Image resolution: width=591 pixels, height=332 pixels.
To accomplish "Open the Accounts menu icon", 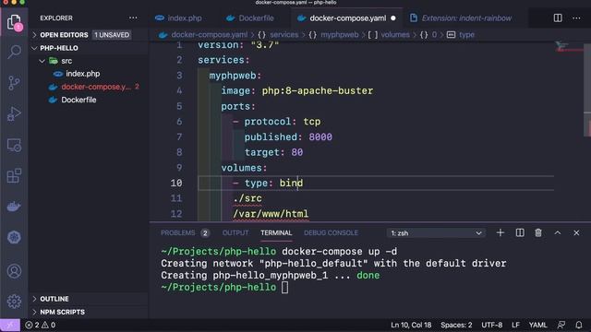I will pyautogui.click(x=14, y=271).
